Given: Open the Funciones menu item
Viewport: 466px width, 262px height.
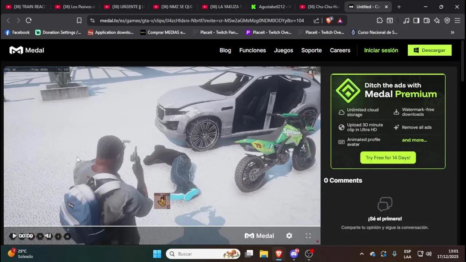Looking at the screenshot, I should (x=252, y=50).
